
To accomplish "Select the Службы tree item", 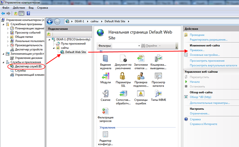I will click(x=21, y=71).
